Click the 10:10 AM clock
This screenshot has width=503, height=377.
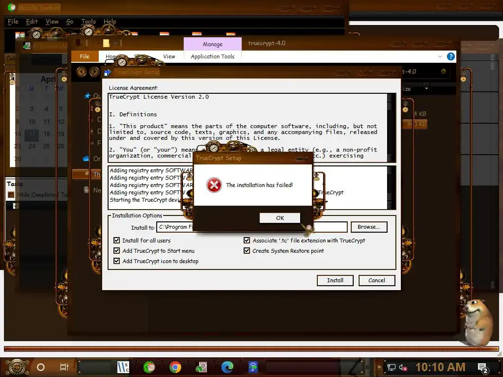pos(440,367)
